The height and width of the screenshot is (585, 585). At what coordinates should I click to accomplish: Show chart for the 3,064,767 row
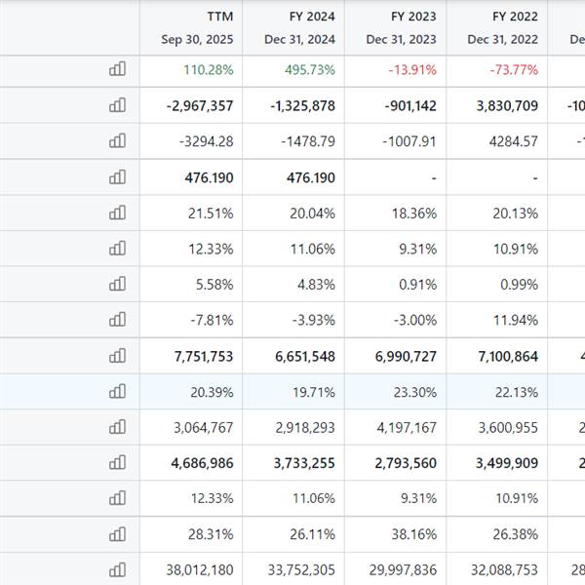click(x=118, y=427)
